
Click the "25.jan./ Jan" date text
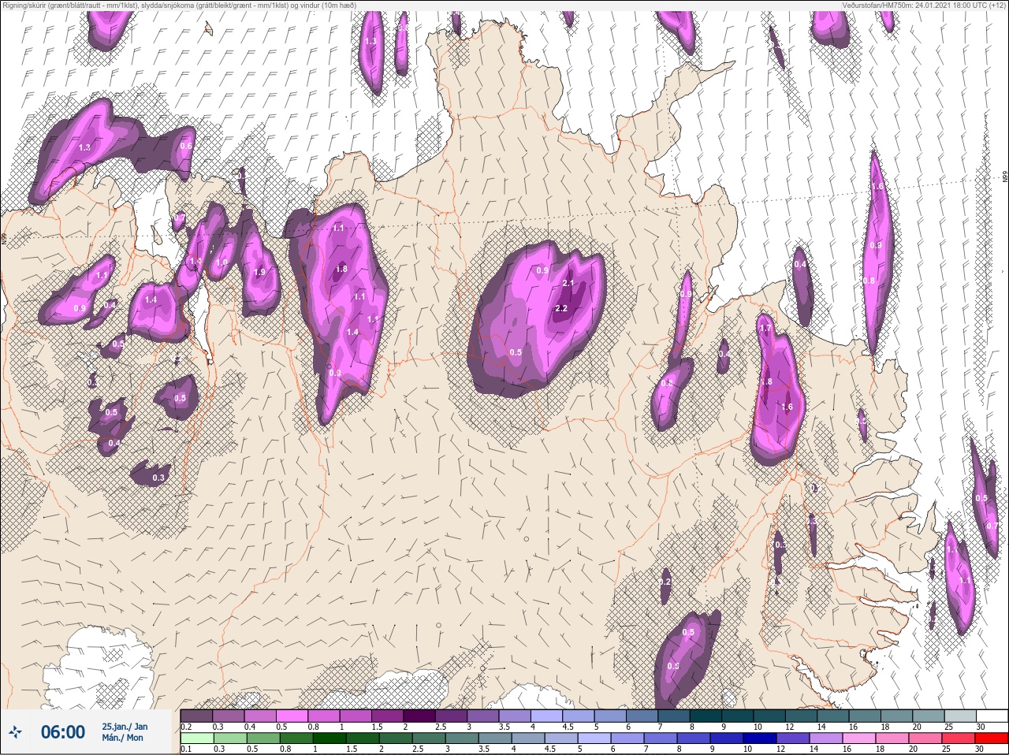[x=125, y=726]
